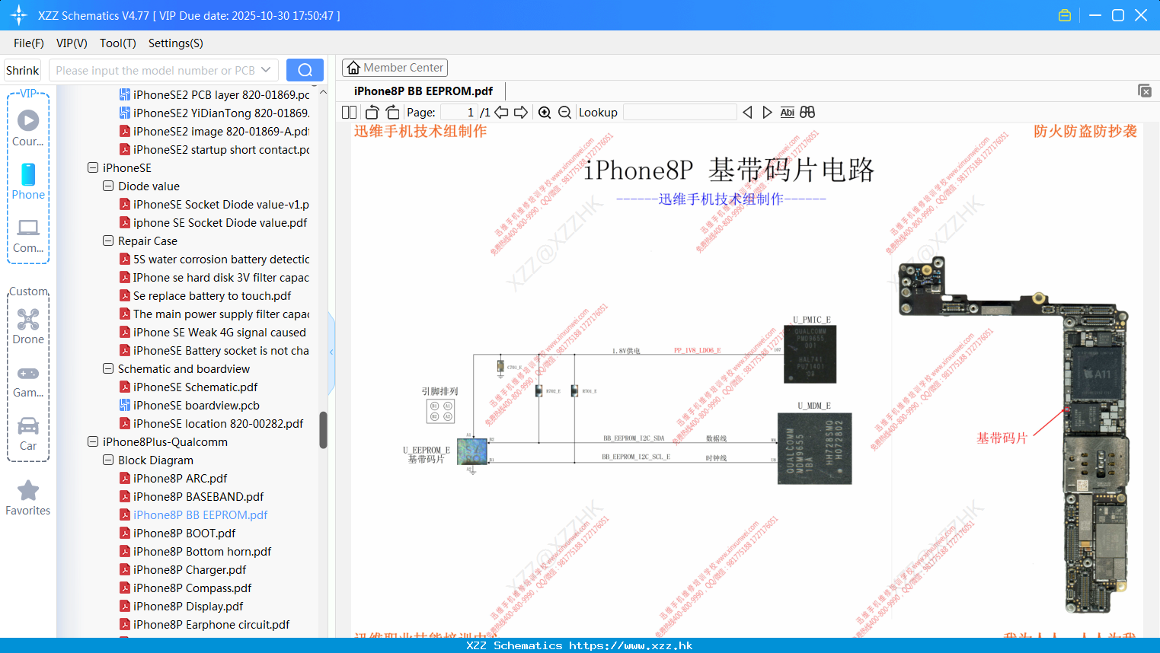Open the VIP menu
Viewport: 1160px width, 653px height.
point(72,43)
